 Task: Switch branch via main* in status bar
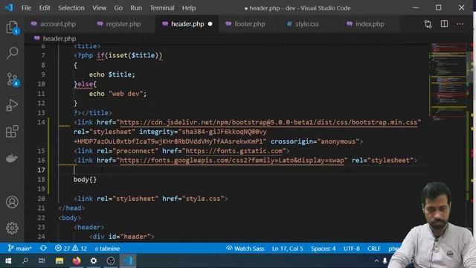(x=19, y=248)
